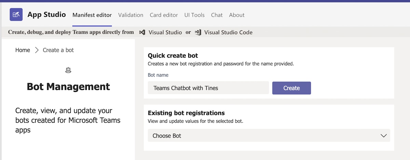Open the Visual Studio link
This screenshot has height=160, width=410.
[x=165, y=32]
